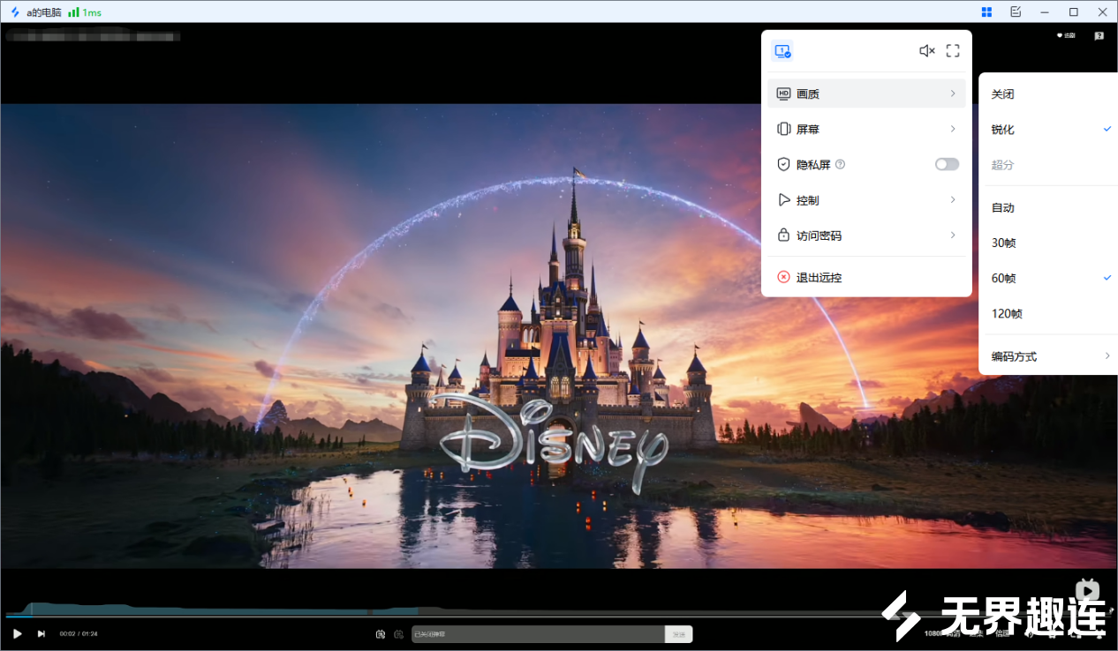Click the danmaku settings icon beside the input
This screenshot has width=1118, height=651.
398,633
